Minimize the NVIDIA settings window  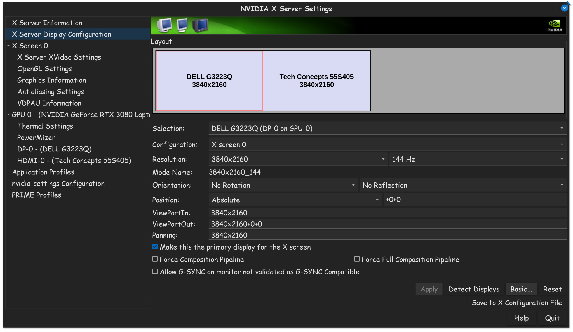coord(555,8)
